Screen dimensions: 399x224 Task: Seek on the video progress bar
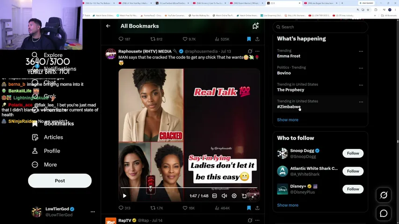(189, 188)
